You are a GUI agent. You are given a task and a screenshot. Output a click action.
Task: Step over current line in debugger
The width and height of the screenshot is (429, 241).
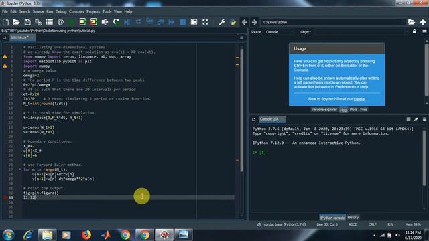[x=139, y=22]
